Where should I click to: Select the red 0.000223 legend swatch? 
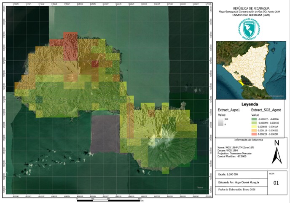coord(254,134)
